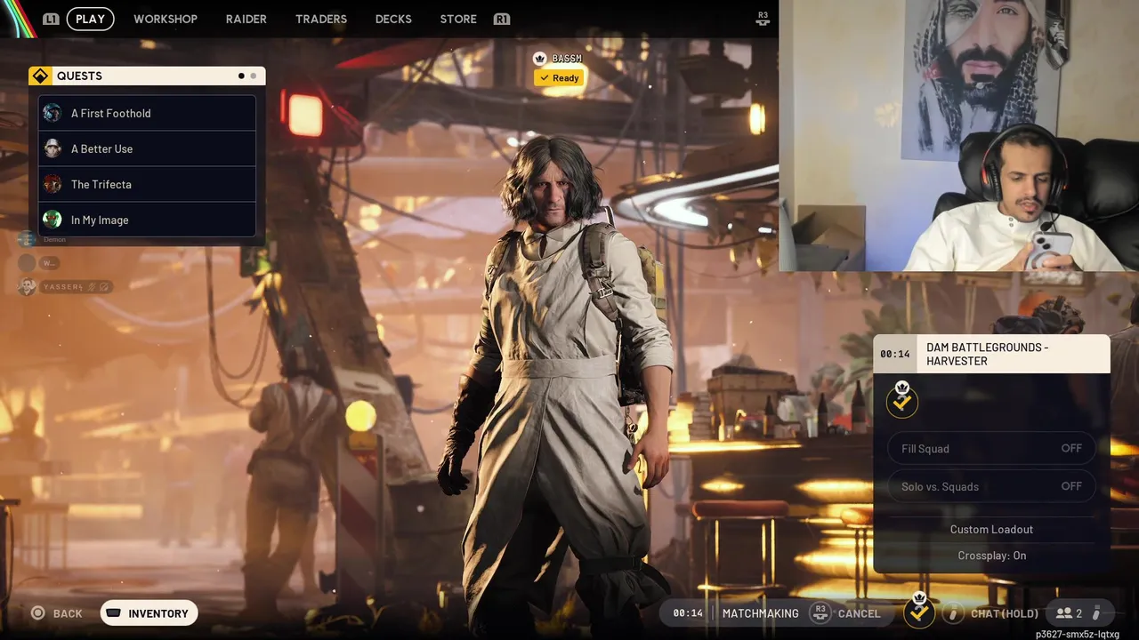Click the bottom bar ready check badge

[x=919, y=611]
